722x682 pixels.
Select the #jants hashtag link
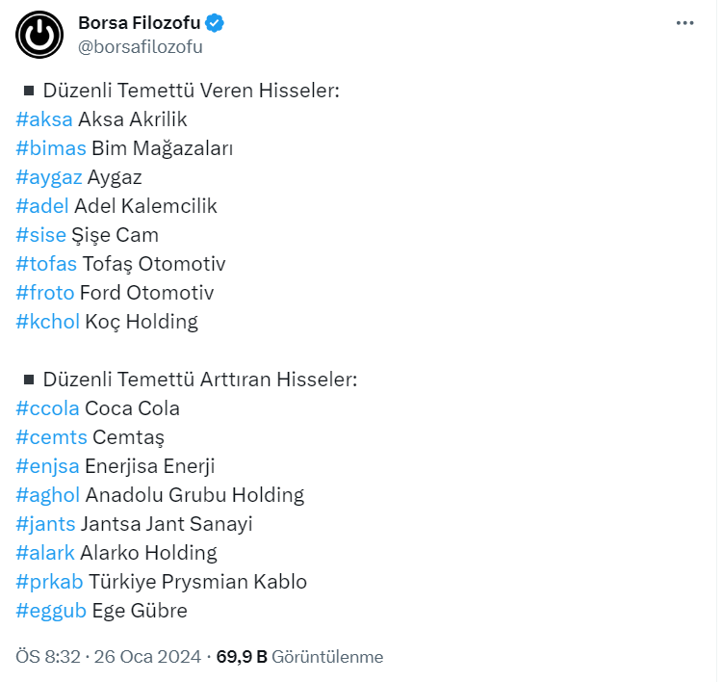45,524
